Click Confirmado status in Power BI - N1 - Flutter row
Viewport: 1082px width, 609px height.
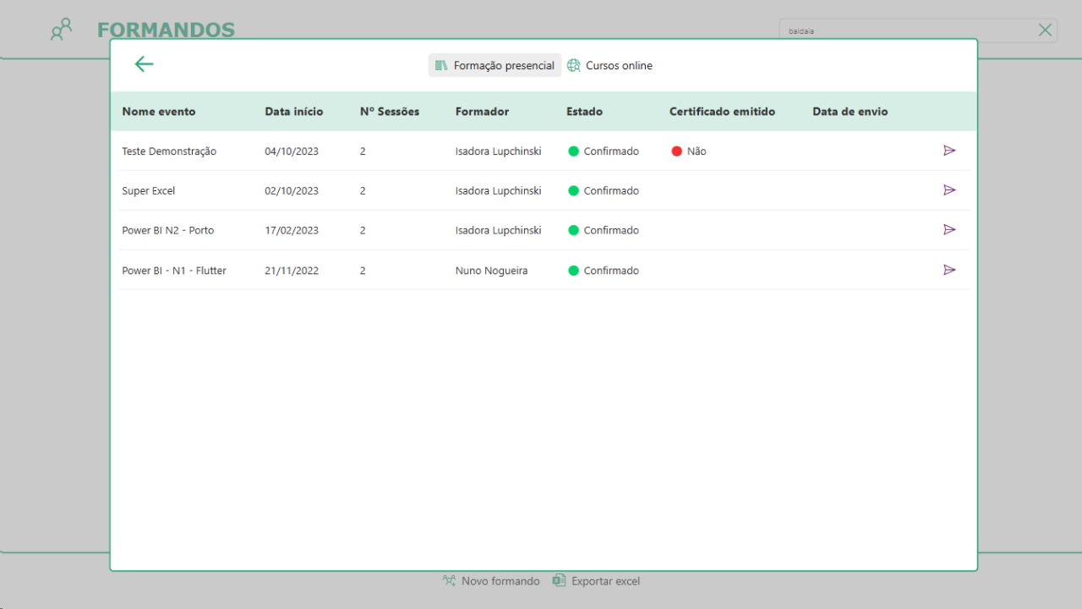click(604, 271)
